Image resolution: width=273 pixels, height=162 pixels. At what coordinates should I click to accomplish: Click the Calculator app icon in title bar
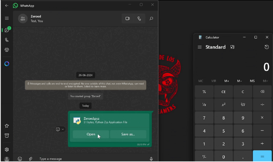click(200, 37)
